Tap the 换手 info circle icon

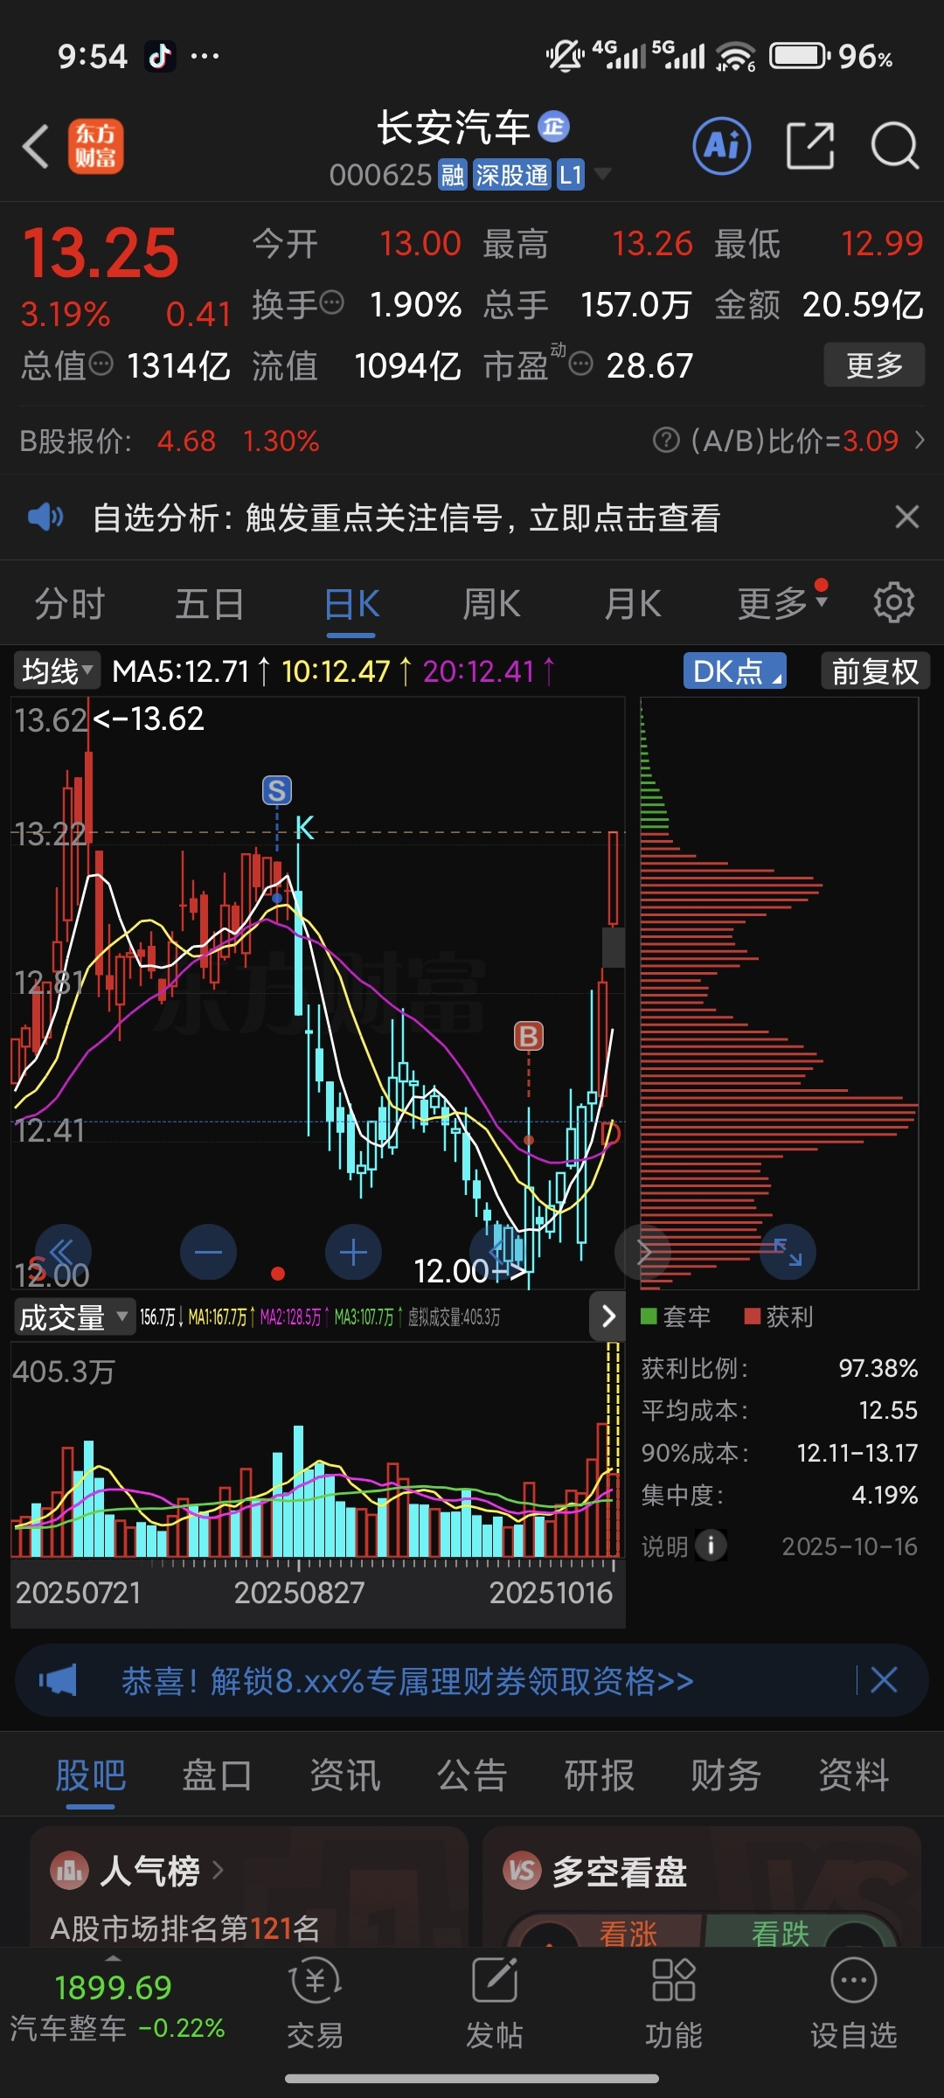point(332,303)
